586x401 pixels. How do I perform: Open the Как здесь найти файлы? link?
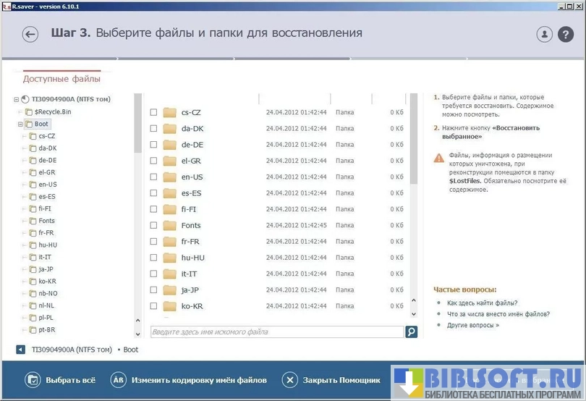pyautogui.click(x=482, y=303)
